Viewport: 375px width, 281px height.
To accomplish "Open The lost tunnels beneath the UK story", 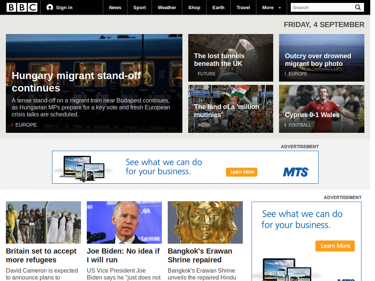I will [x=219, y=60].
